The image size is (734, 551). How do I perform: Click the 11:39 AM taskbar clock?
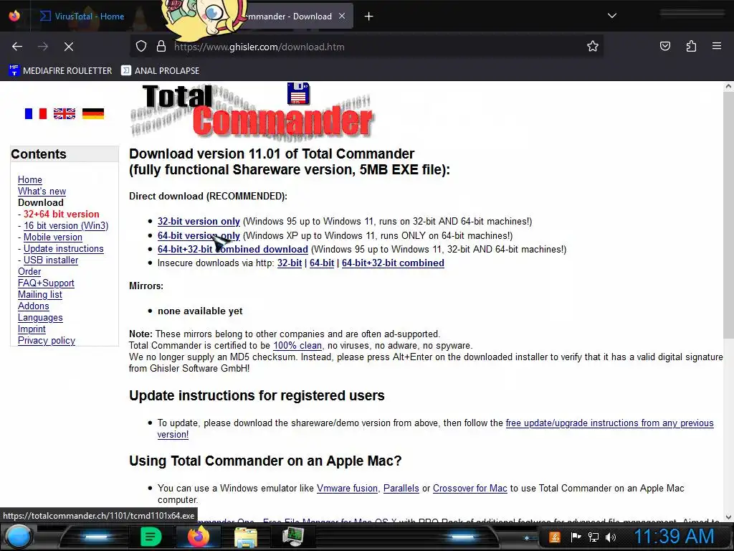pos(674,537)
